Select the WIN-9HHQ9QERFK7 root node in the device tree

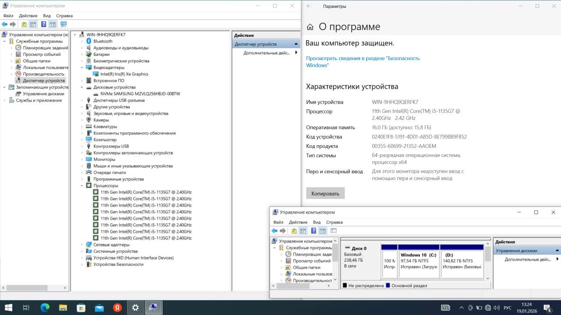(x=106, y=35)
